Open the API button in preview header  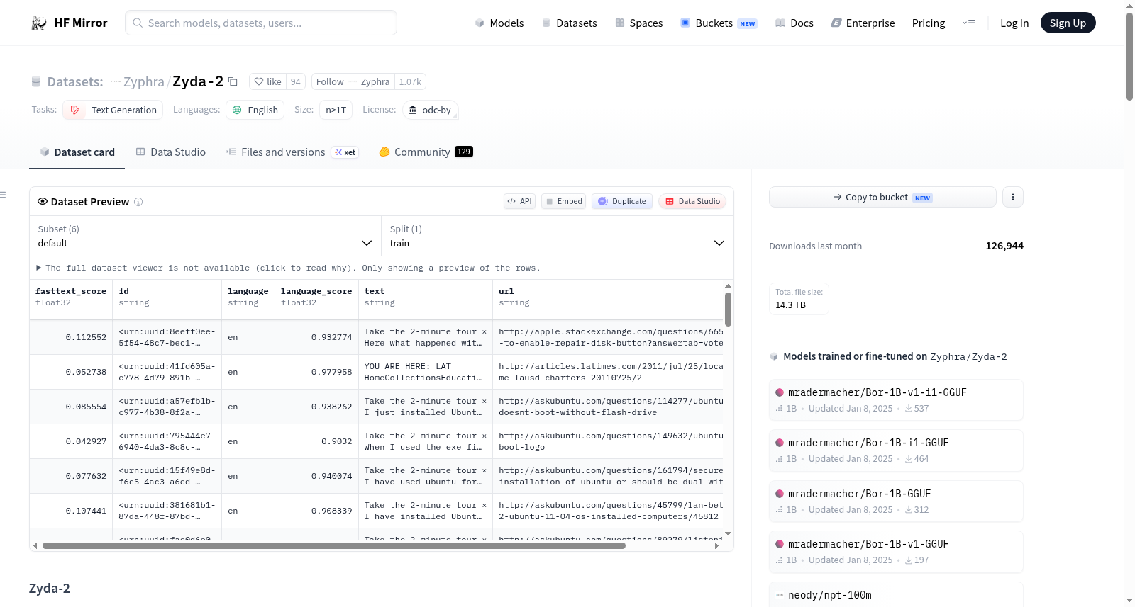tap(519, 201)
